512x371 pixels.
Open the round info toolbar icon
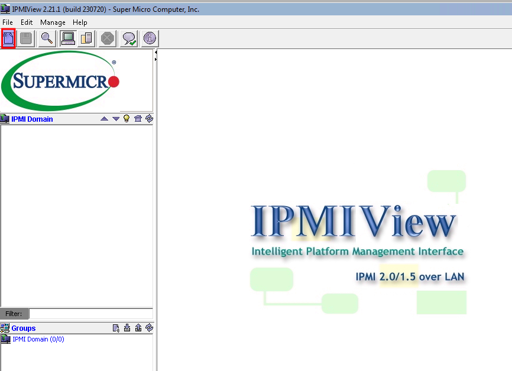tap(150, 38)
